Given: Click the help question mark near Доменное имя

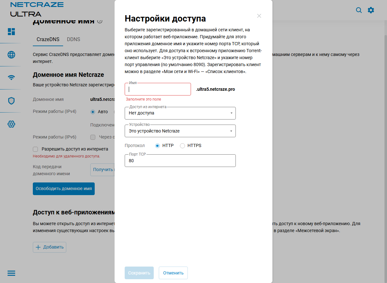Looking at the screenshot, I should [100, 21].
